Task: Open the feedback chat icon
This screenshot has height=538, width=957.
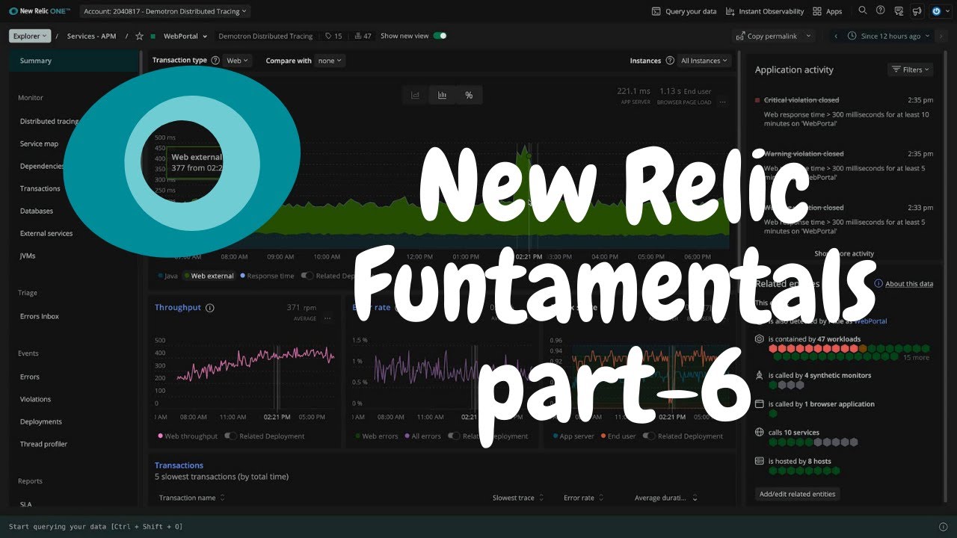Action: [899, 11]
